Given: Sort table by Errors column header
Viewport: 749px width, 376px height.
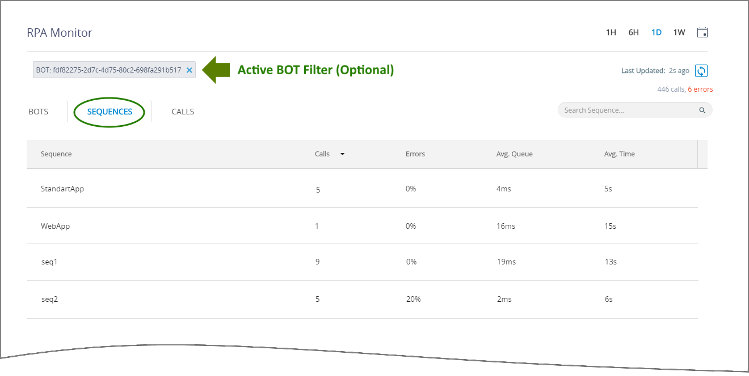Looking at the screenshot, I should pos(415,154).
